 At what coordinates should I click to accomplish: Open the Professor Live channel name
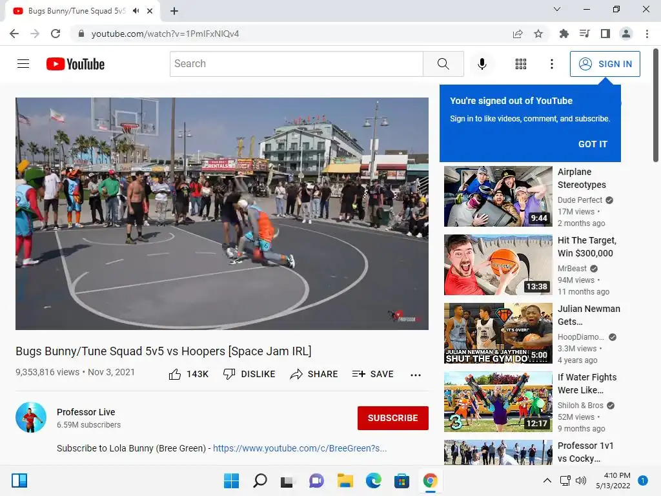[x=86, y=412]
